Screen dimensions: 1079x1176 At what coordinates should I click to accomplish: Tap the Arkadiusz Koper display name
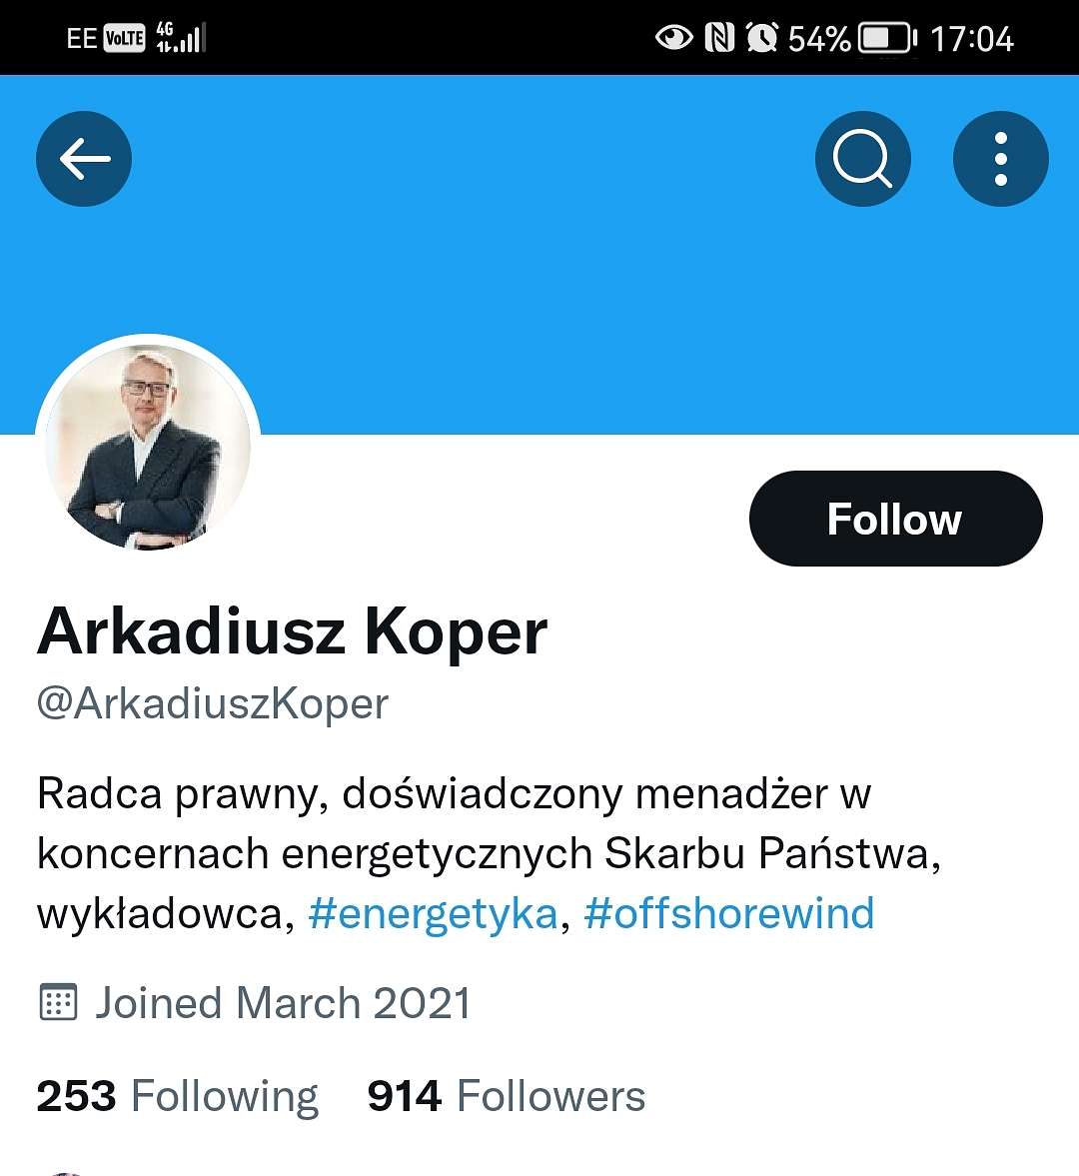point(293,631)
